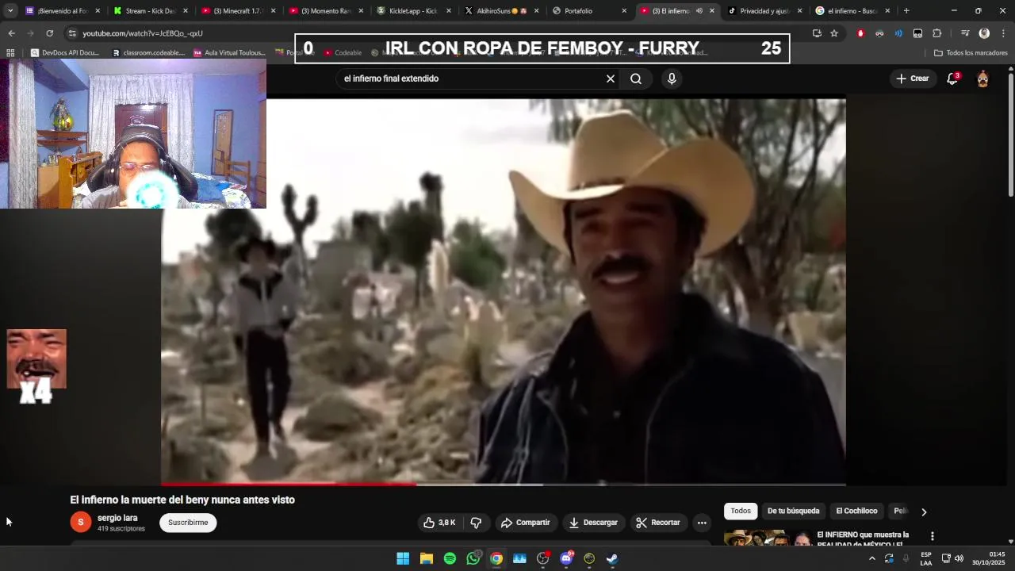Image resolution: width=1015 pixels, height=571 pixels.
Task: Click the magnifier search button
Action: point(636,79)
